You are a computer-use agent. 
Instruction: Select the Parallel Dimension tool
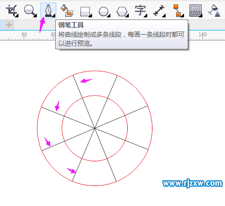pos(159,11)
